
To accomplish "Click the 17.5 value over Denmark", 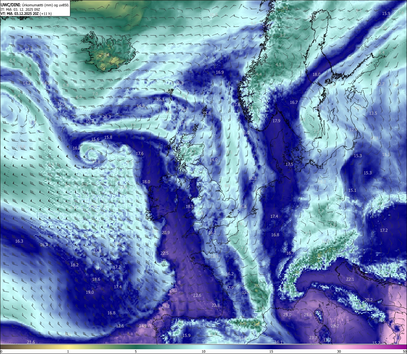I will pyautogui.click(x=289, y=164).
